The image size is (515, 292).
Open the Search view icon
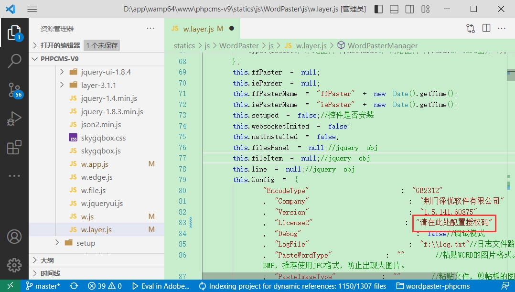click(14, 61)
